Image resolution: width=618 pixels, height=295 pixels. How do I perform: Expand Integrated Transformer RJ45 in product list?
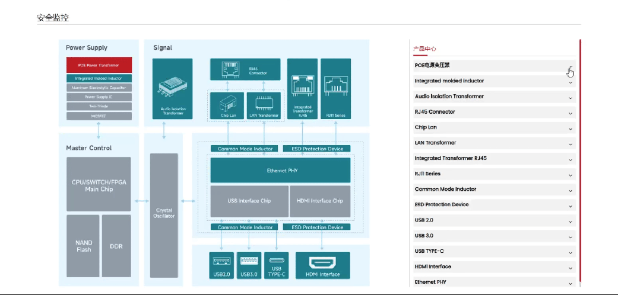pyautogui.click(x=495, y=159)
